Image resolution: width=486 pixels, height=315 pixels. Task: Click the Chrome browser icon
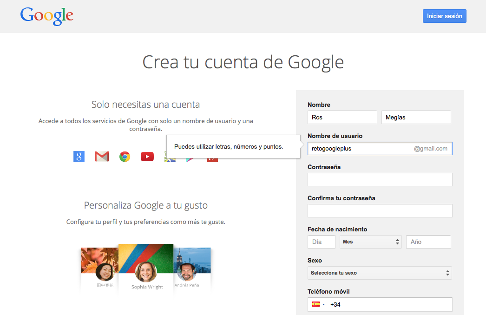click(124, 157)
